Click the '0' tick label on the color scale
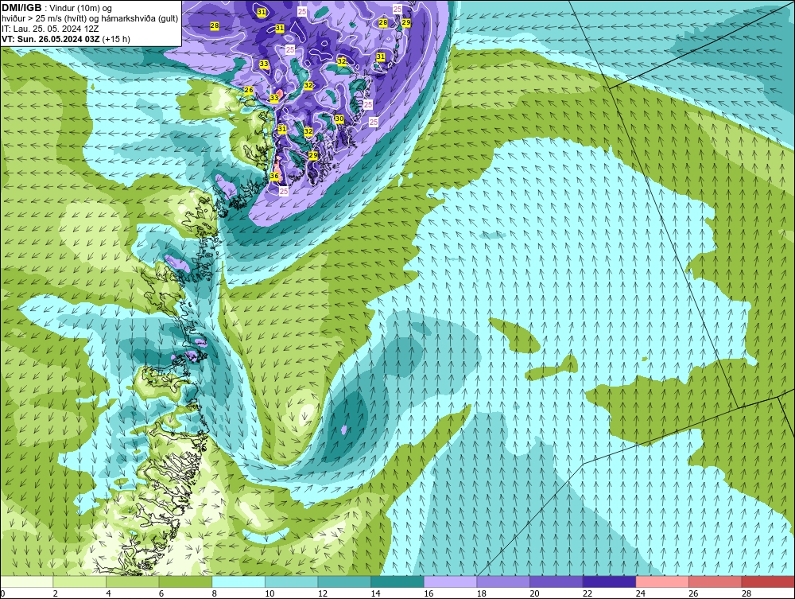Screen dimensions: 795x599 [x=2, y=593]
